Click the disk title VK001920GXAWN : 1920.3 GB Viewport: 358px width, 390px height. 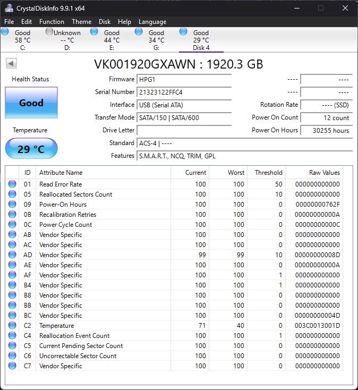pyautogui.click(x=178, y=64)
